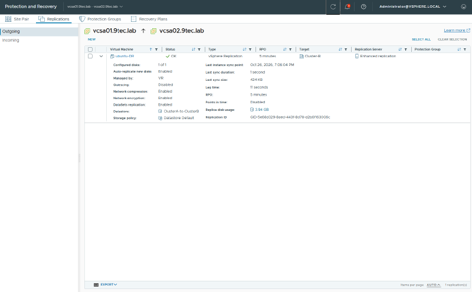Viewport: 472px width, 292px height.
Task: Click the Datastore Default storage policy icon
Action: (160, 118)
